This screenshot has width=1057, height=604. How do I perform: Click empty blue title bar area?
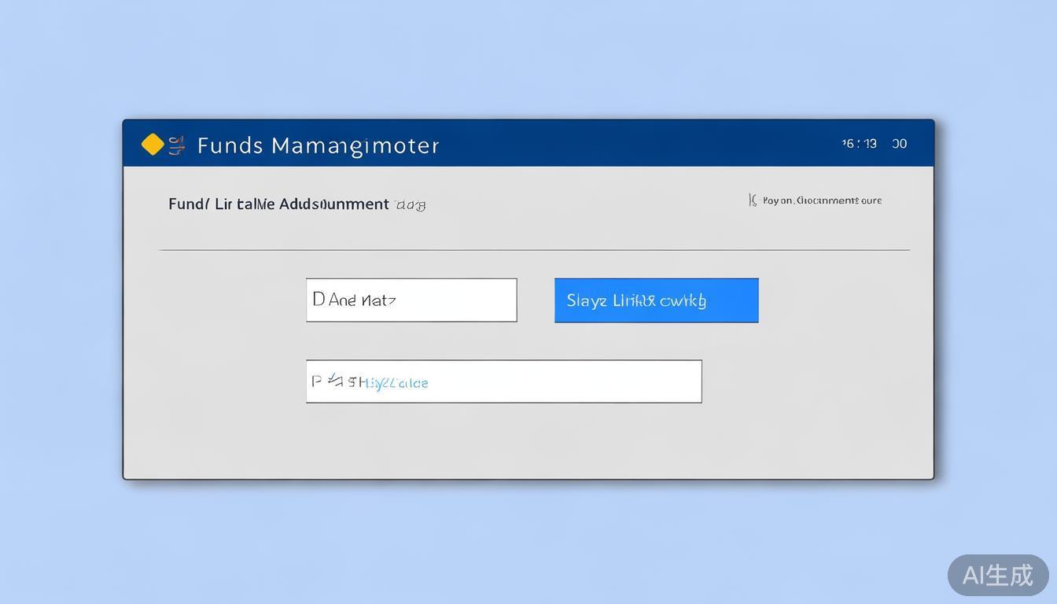click(x=629, y=144)
